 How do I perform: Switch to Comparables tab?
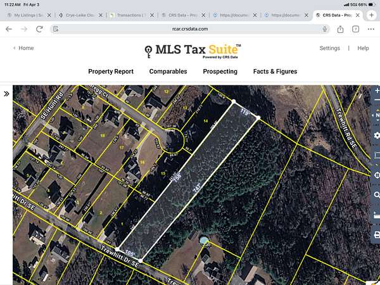(x=168, y=72)
